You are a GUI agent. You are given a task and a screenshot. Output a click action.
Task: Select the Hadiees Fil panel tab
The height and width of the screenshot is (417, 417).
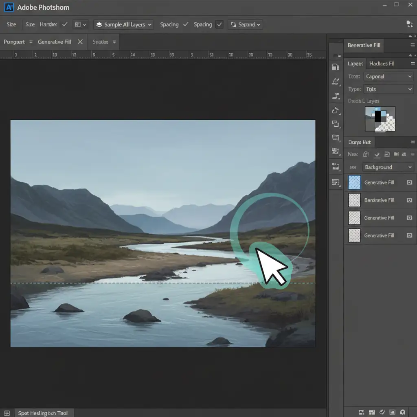(x=381, y=64)
